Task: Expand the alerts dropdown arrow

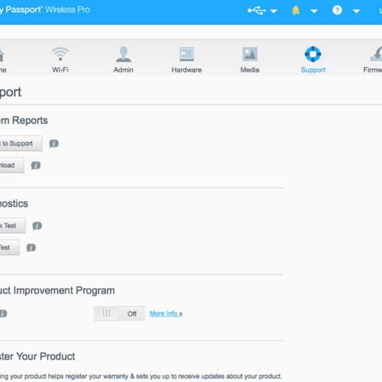Action: tap(314, 11)
